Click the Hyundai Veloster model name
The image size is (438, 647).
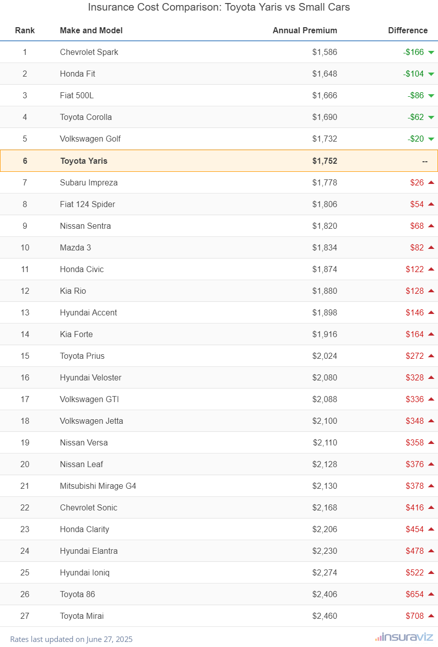[91, 377]
